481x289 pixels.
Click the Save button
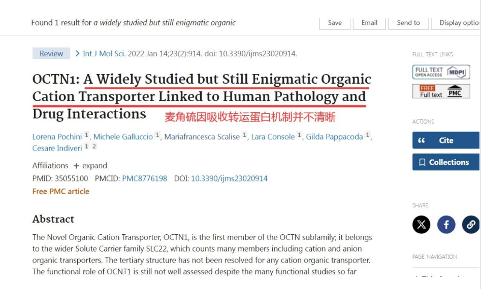[x=335, y=23]
